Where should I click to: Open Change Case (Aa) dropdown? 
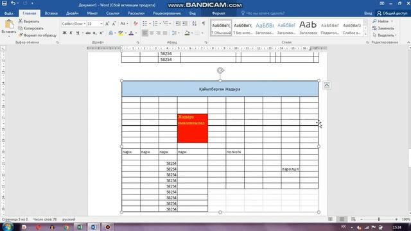[x=124, y=24]
